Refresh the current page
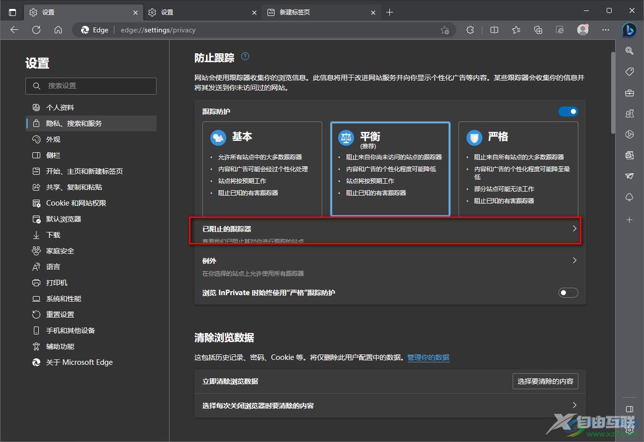 [x=36, y=30]
